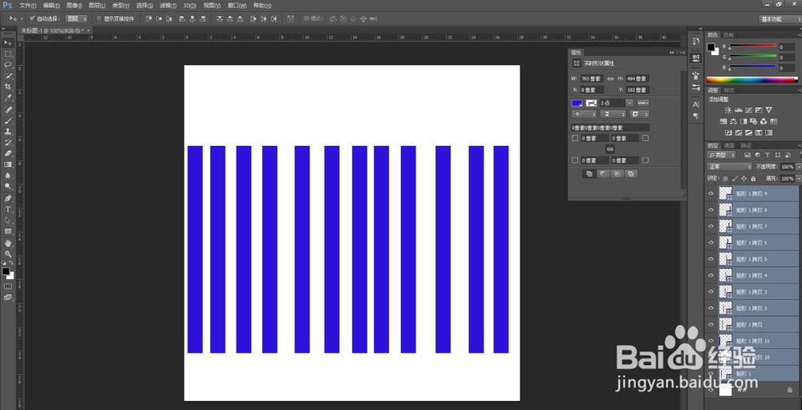Open the stroke alignment dropdown in Properties
This screenshot has width=802, height=410.
click(x=584, y=114)
